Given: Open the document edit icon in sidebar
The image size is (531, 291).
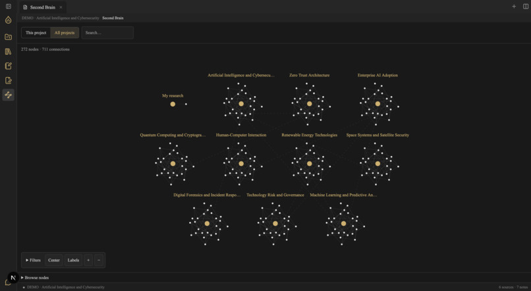Looking at the screenshot, I should pos(9,80).
